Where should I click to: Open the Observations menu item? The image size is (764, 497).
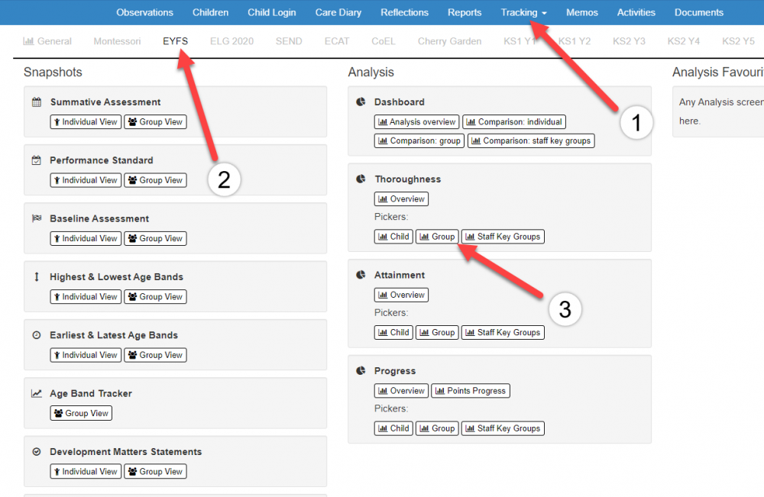(144, 13)
